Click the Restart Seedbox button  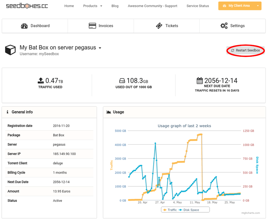(x=245, y=51)
